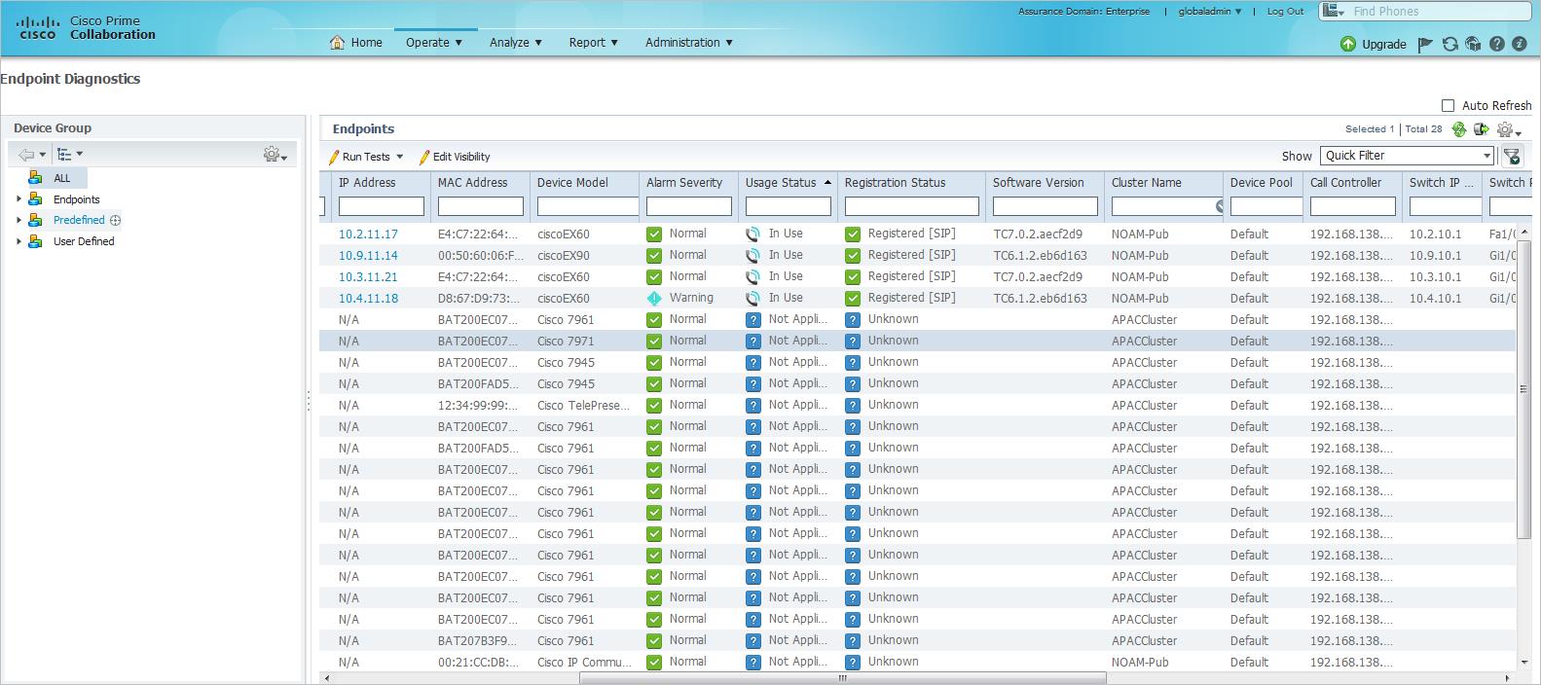This screenshot has width=1541, height=685.
Task: Click the table's vertical scrollbar thumb
Action: coord(1523,389)
